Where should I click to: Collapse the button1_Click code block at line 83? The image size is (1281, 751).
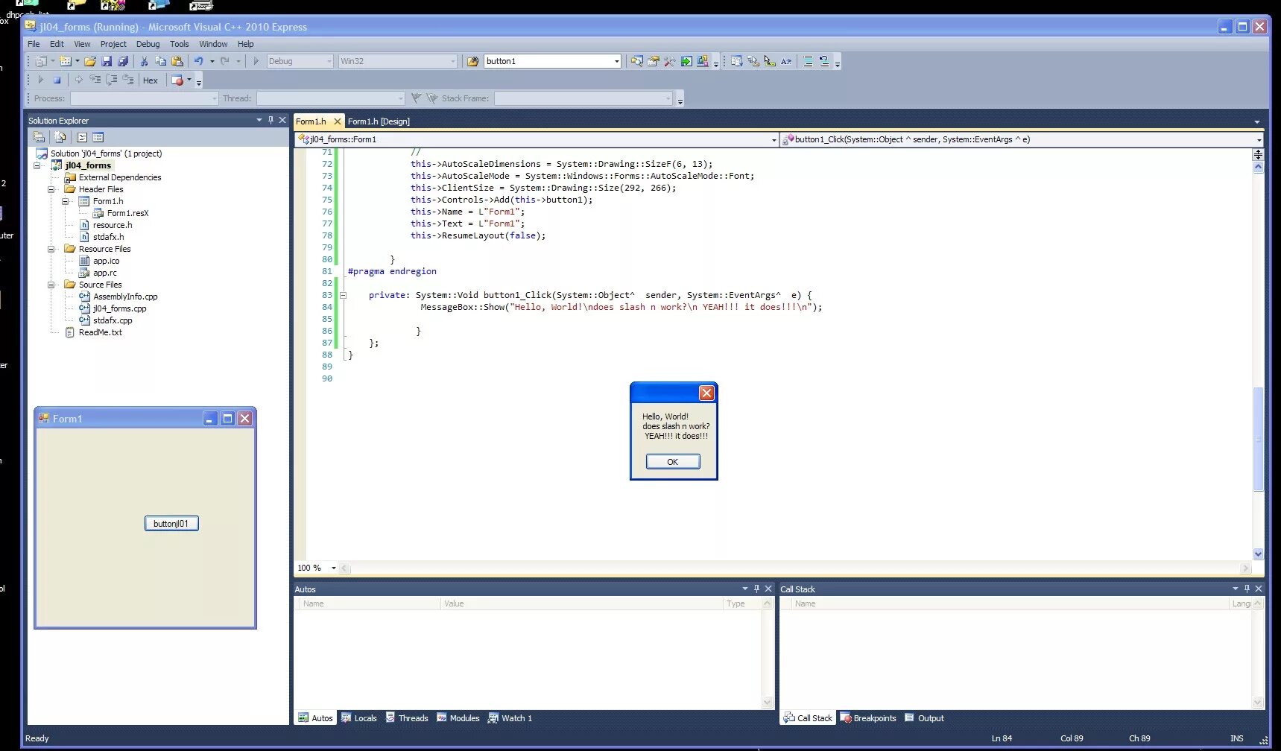point(344,295)
